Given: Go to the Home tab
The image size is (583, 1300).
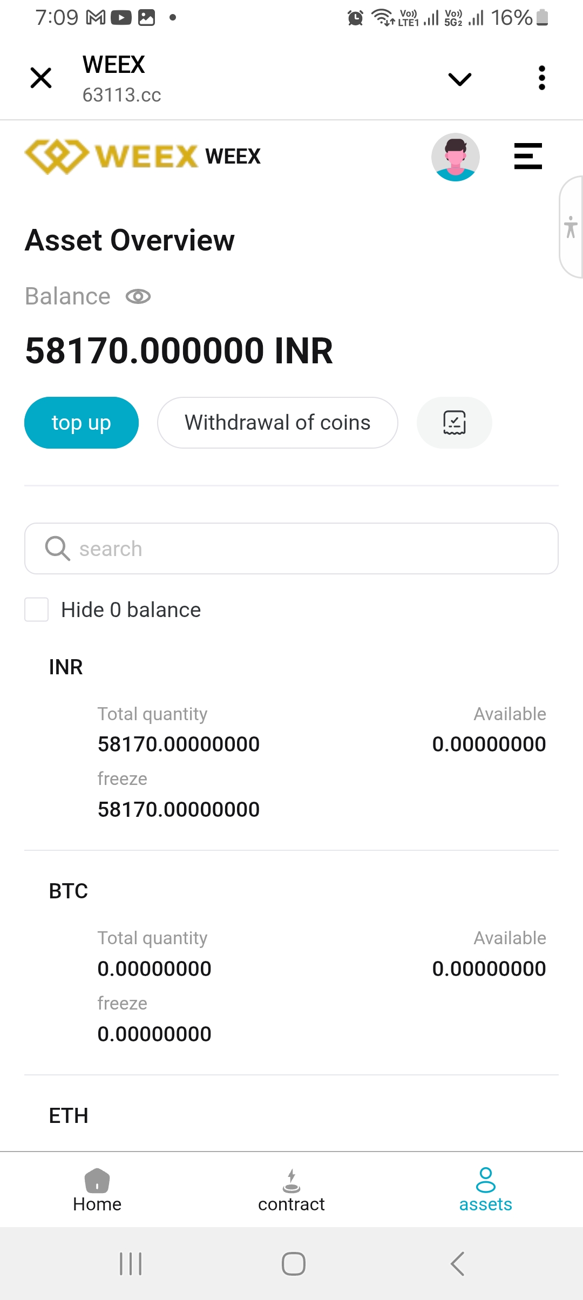Looking at the screenshot, I should 97,1189.
